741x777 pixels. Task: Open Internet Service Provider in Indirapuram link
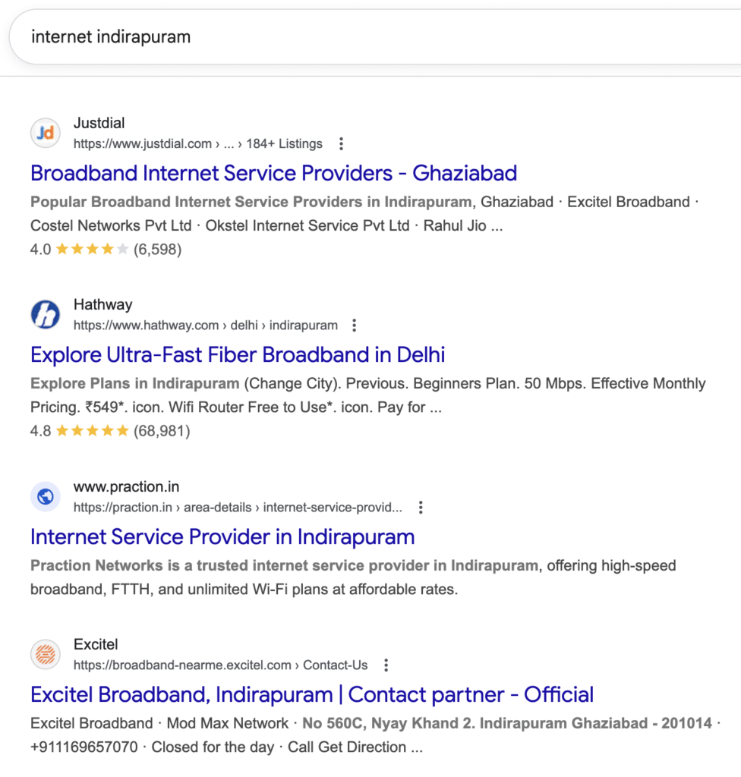click(222, 537)
